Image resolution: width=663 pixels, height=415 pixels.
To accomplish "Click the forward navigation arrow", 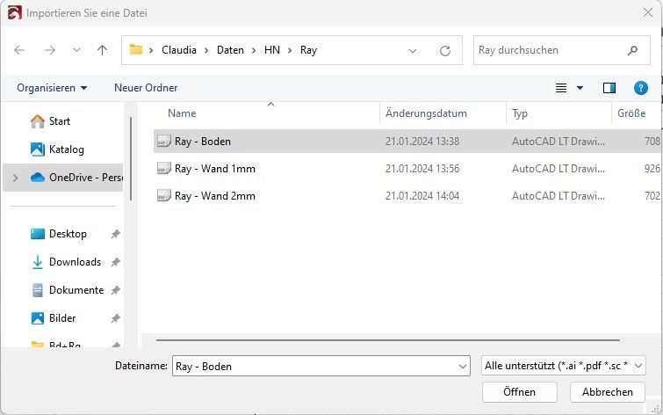I will tap(49, 51).
